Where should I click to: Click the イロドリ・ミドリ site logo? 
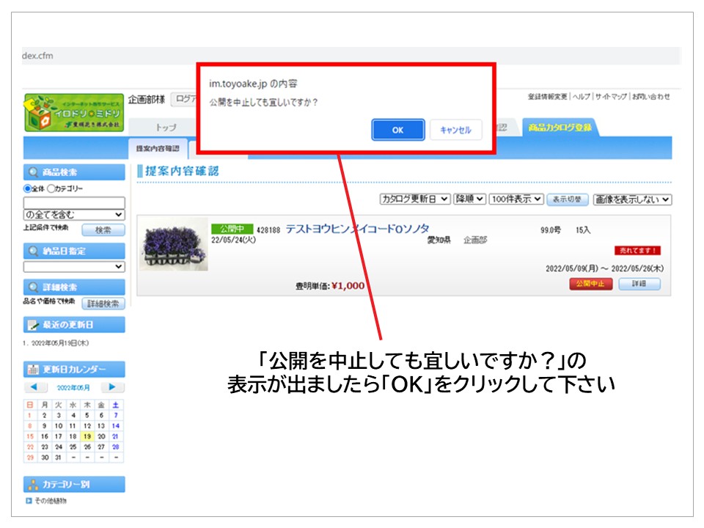pyautogui.click(x=73, y=114)
